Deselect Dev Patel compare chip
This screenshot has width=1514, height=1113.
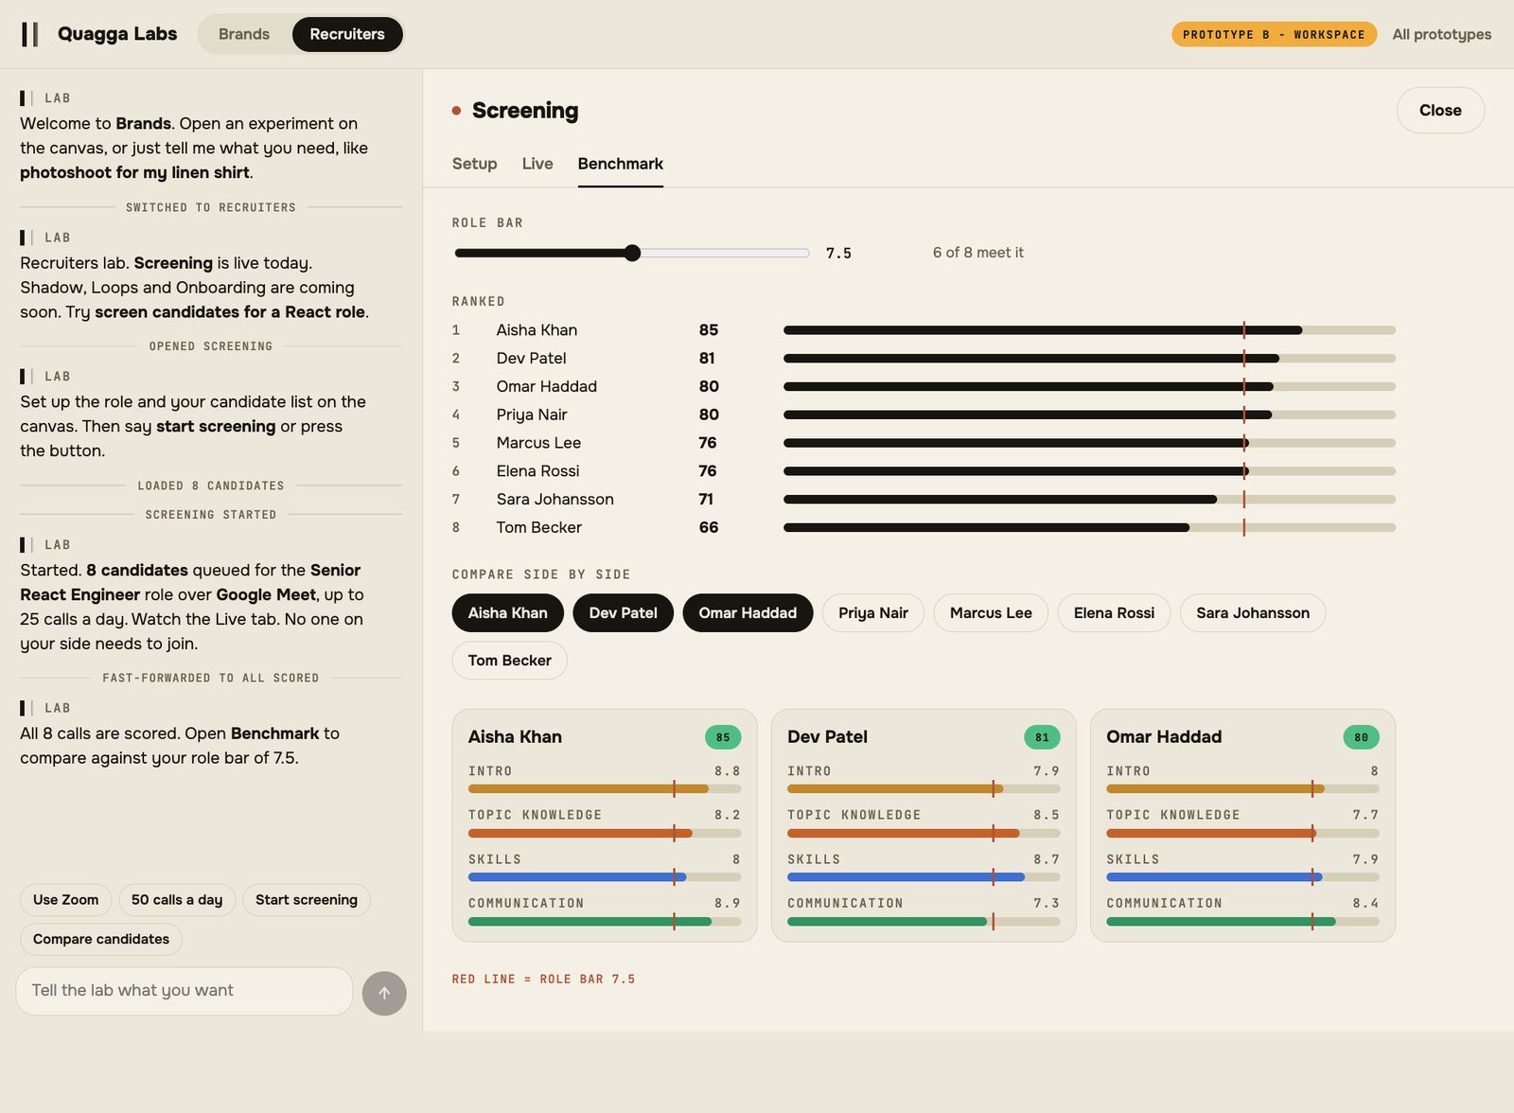623,613
